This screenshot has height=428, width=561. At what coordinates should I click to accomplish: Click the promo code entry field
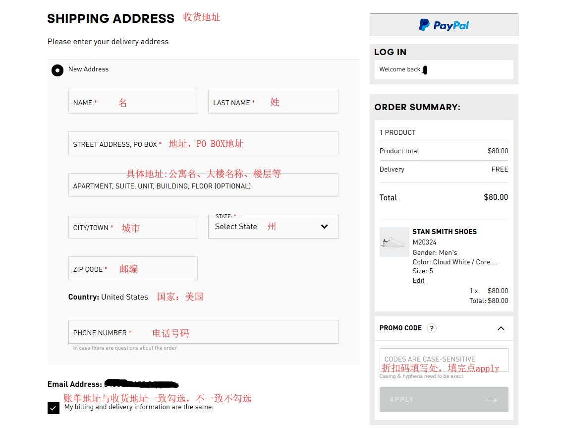pyautogui.click(x=444, y=360)
